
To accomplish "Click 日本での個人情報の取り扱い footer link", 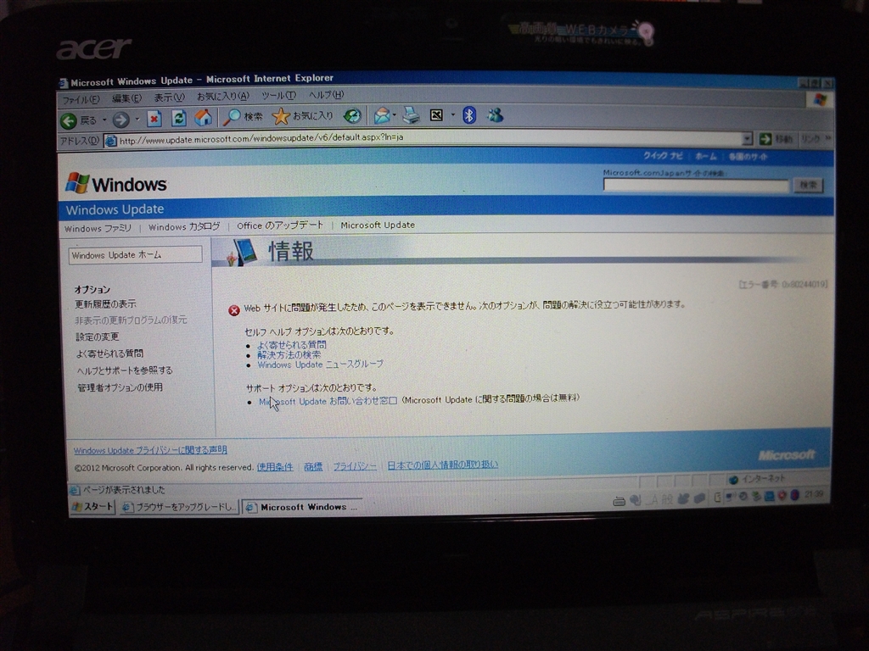I will click(x=442, y=465).
